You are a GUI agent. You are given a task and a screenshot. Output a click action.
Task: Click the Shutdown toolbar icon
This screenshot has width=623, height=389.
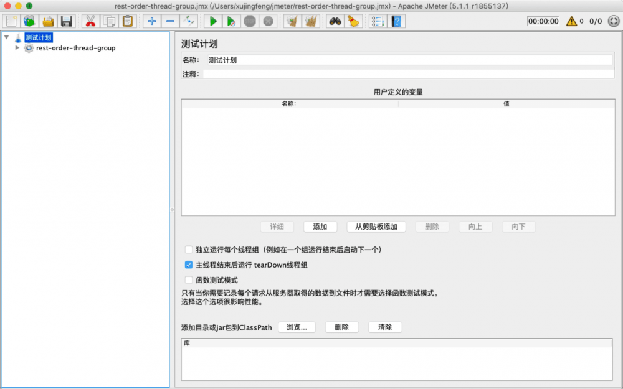[268, 21]
